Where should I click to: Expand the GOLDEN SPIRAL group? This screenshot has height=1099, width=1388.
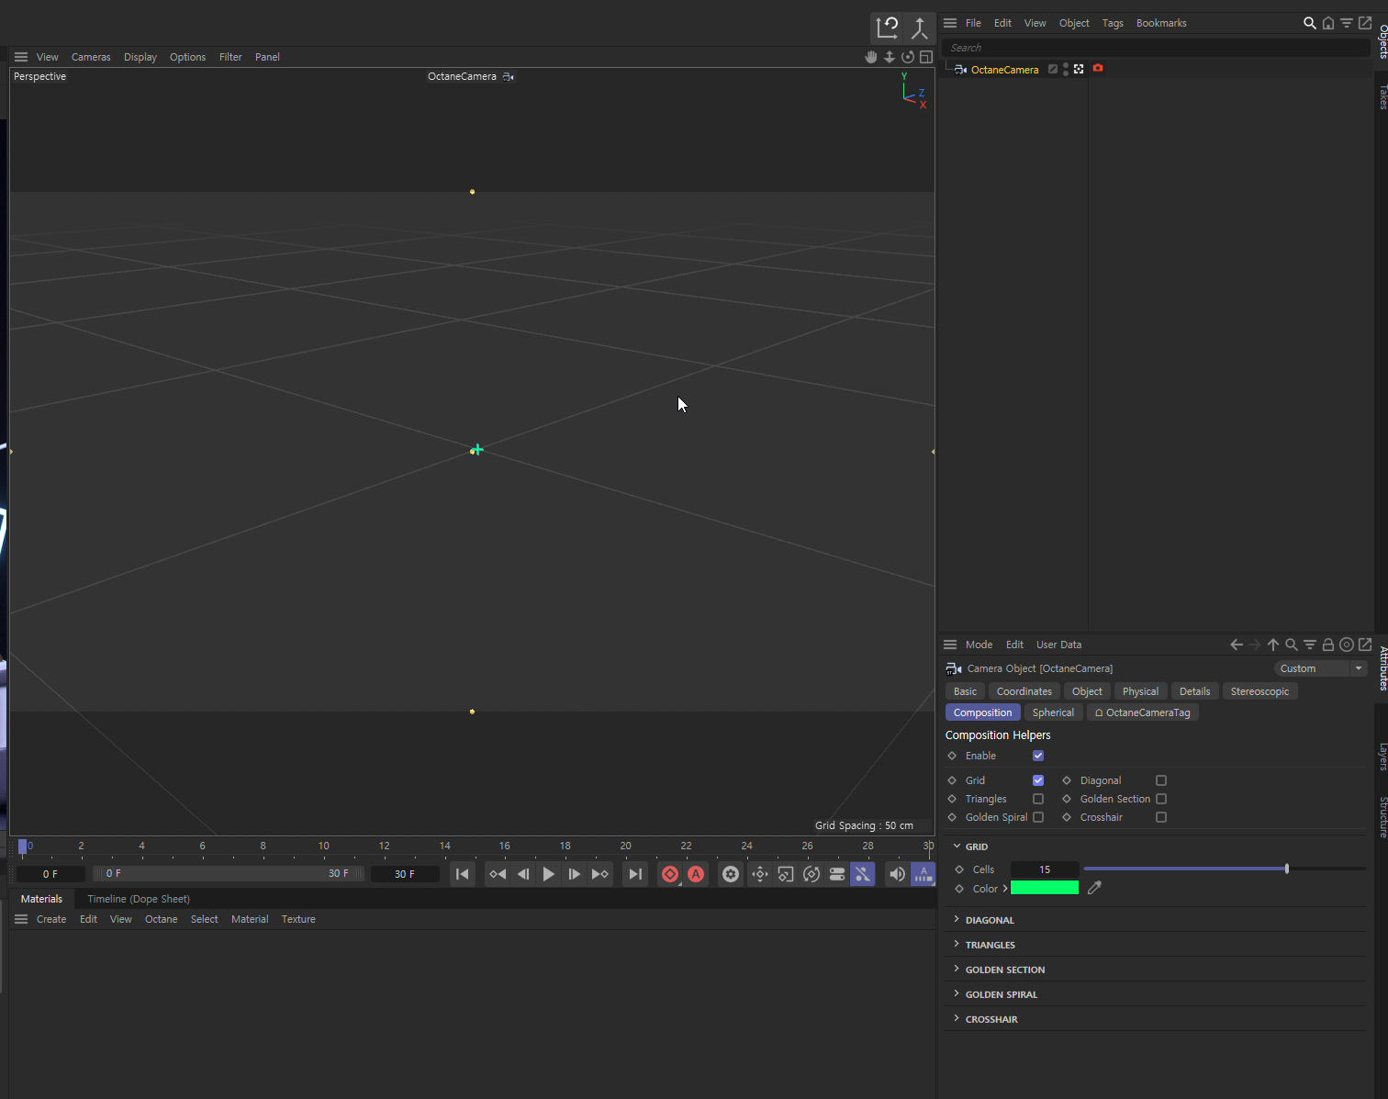[957, 993]
